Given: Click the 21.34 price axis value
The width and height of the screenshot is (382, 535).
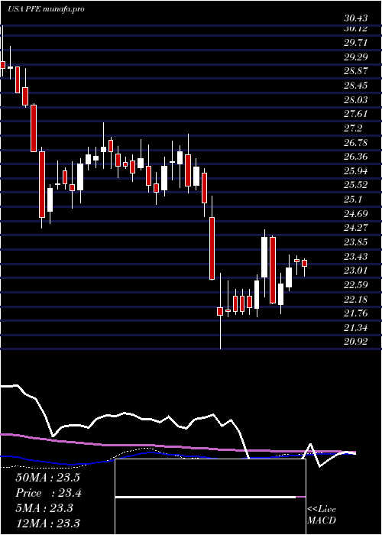Looking at the screenshot, I should (356, 328).
